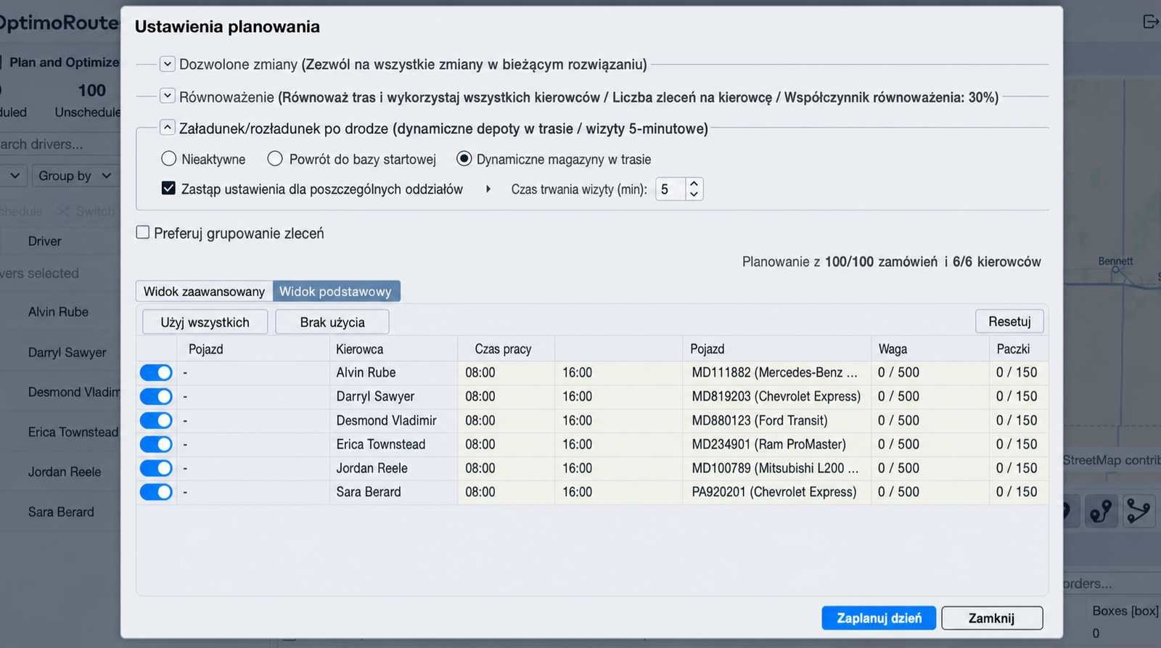Click the search drivers field in the background

tap(60, 144)
